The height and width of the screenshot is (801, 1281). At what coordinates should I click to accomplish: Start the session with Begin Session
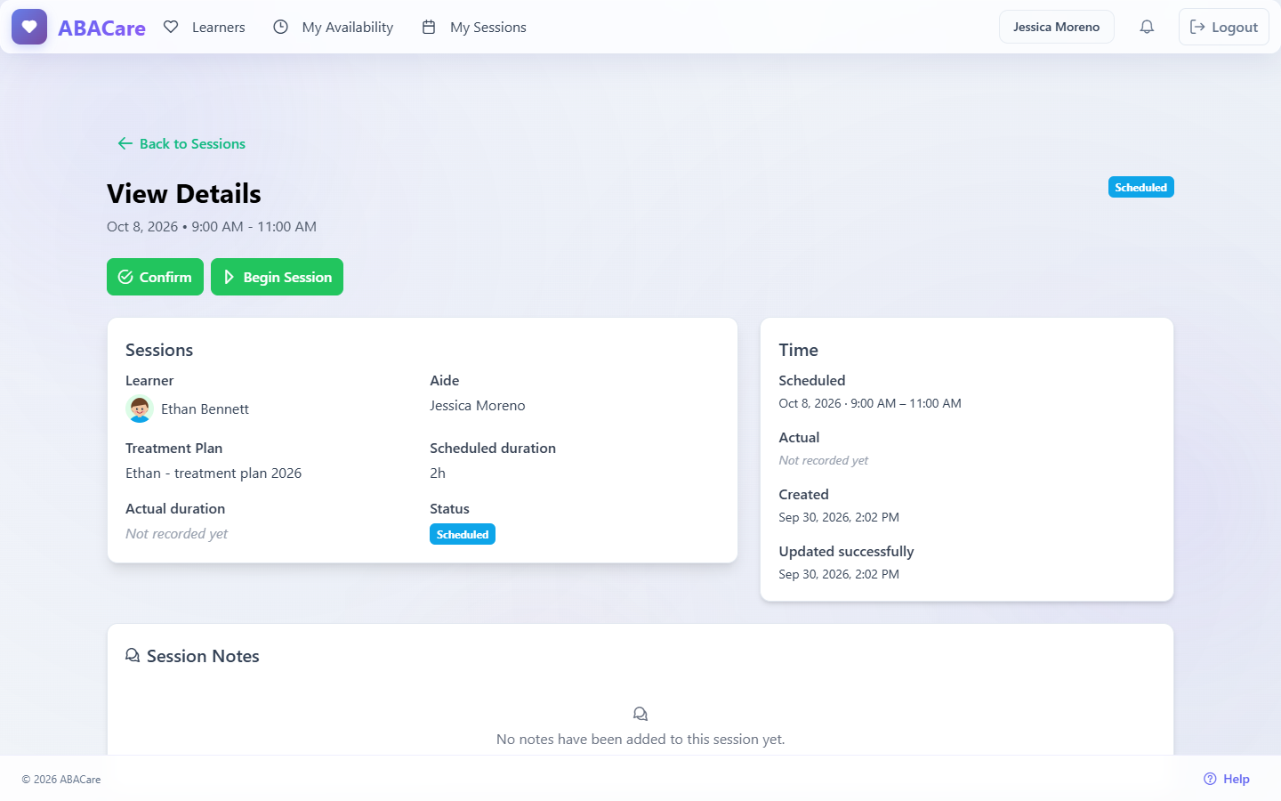pyautogui.click(x=277, y=277)
